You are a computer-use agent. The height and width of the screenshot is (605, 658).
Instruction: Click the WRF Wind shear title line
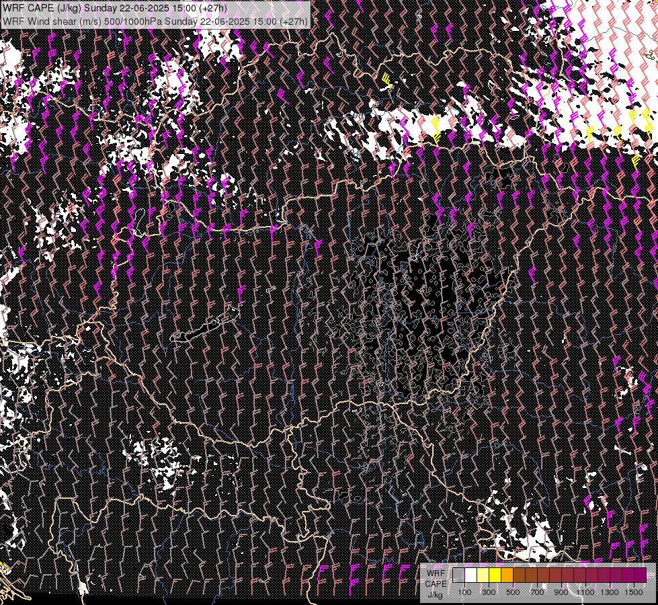pyautogui.click(x=155, y=21)
